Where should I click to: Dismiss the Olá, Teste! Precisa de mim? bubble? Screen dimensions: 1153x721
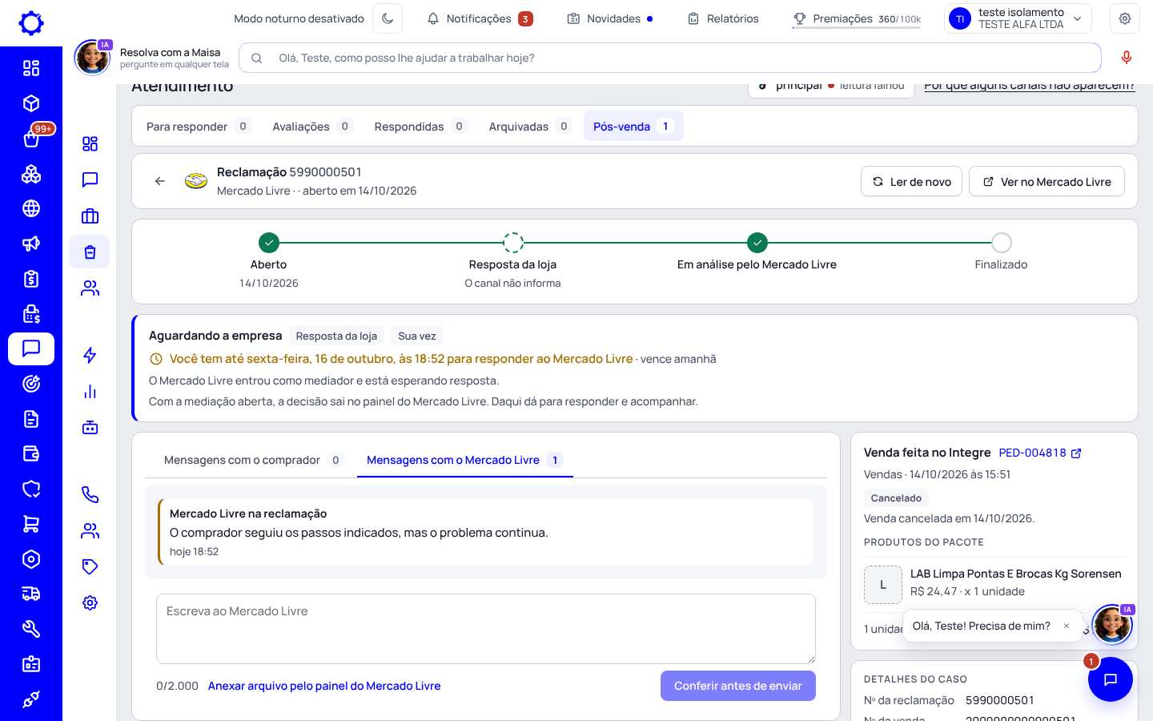point(1067,626)
